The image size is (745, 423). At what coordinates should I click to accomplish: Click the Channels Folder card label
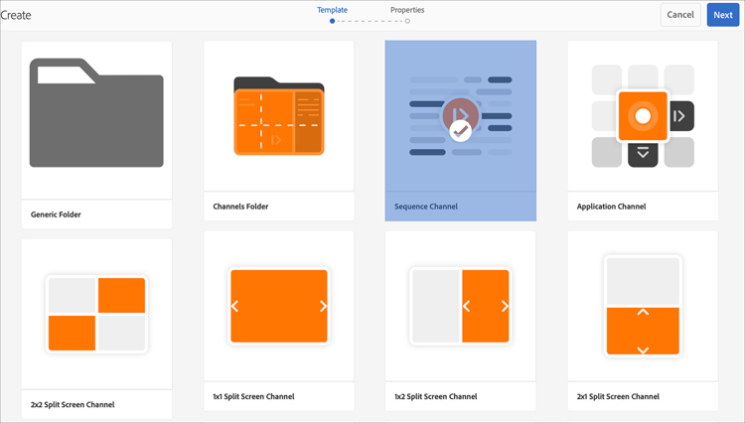(240, 207)
